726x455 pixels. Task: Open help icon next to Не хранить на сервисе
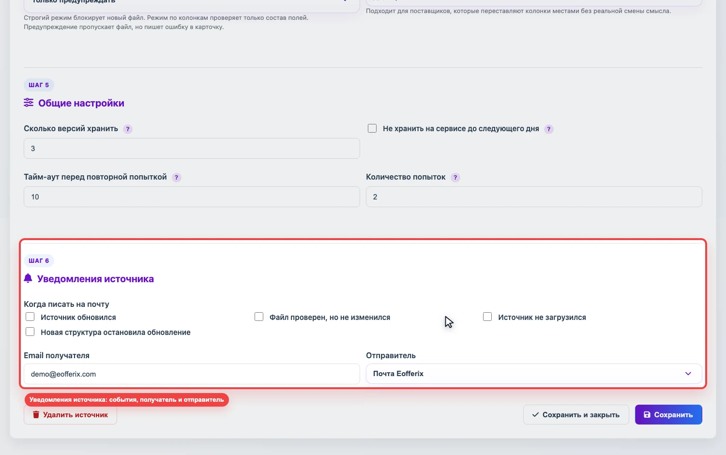[548, 129]
